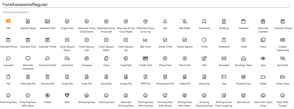Click the up-down stepper arrows at the top right

pos(290,5)
